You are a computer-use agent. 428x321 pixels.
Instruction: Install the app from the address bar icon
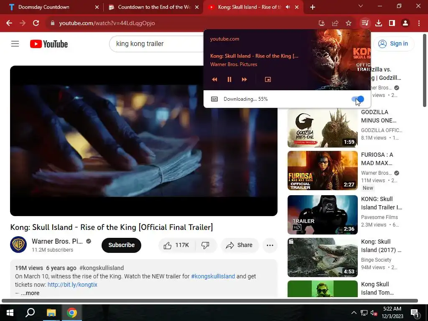(322, 23)
